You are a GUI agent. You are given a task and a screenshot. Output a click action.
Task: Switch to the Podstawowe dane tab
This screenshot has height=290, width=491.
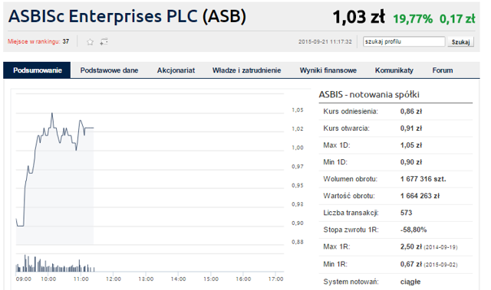[x=109, y=70]
